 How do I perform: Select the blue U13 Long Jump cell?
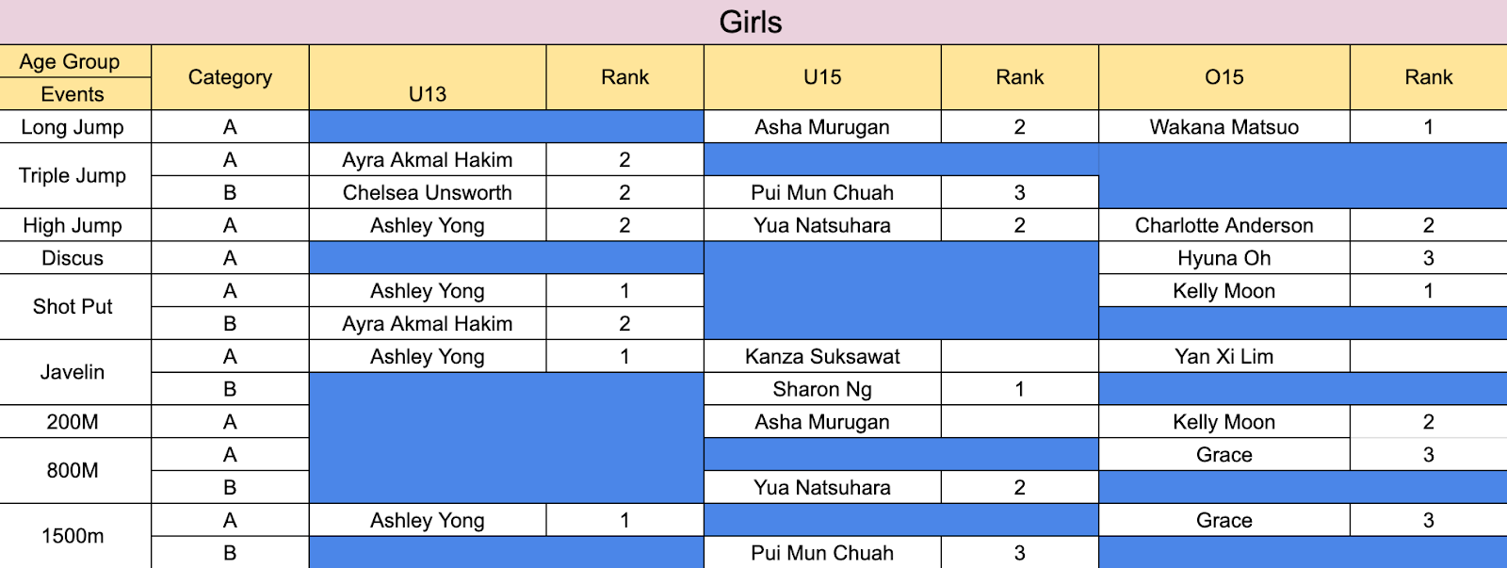point(507,127)
